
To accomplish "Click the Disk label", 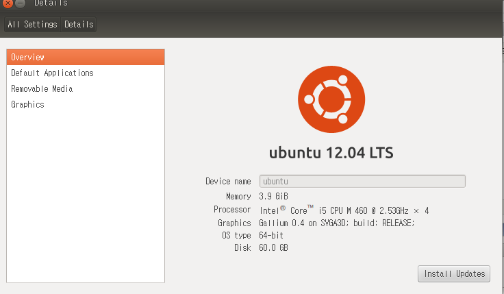I will [242, 247].
